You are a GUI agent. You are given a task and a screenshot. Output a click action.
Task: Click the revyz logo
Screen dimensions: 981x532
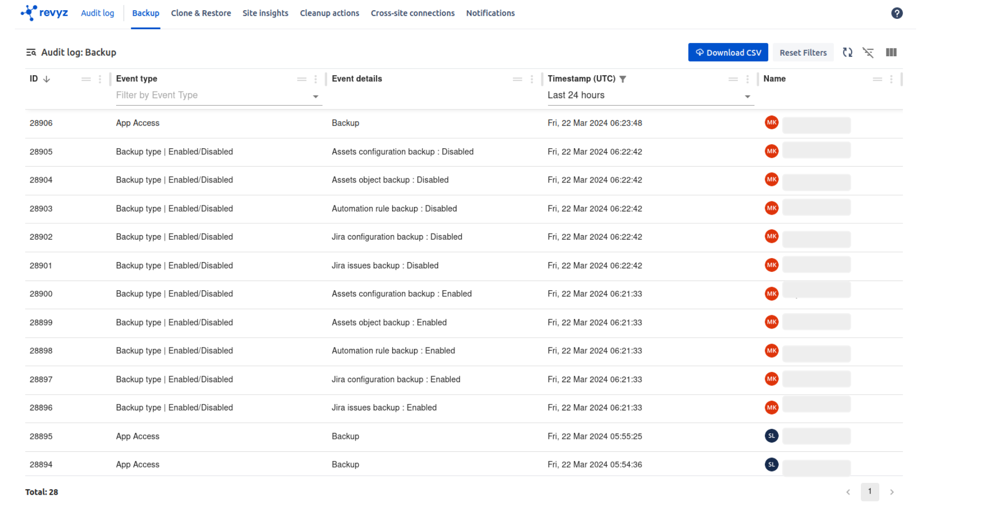pos(44,13)
